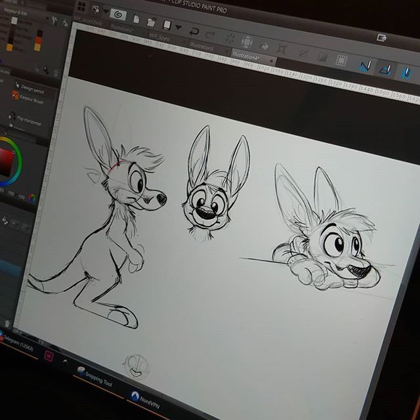The height and width of the screenshot is (420, 420).
Task: Click the Scale/Rotate transform icon
Action: click(282, 49)
